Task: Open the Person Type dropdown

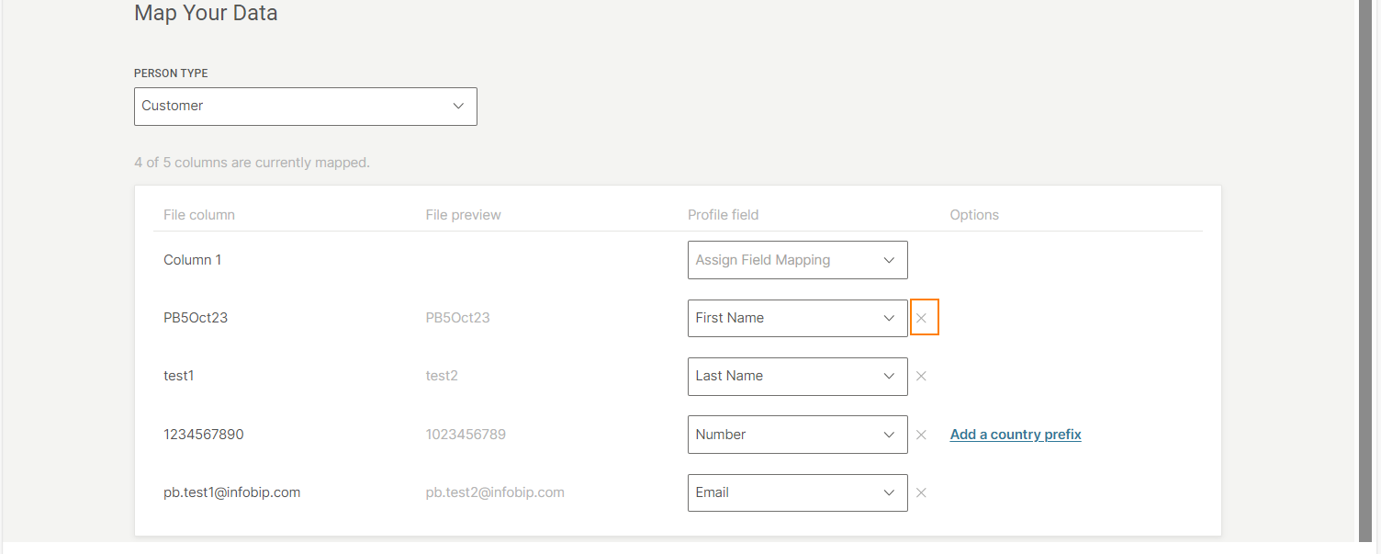Action: pos(305,107)
